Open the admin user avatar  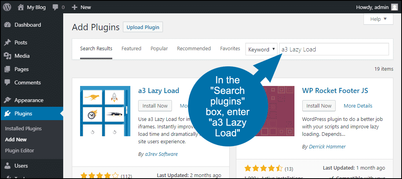(395, 7)
